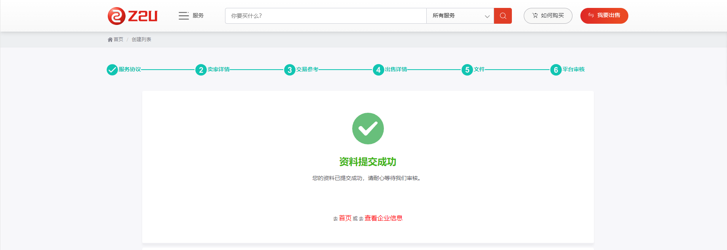727x250 pixels.
Task: Select step 4 出售详情 circle
Action: point(378,70)
